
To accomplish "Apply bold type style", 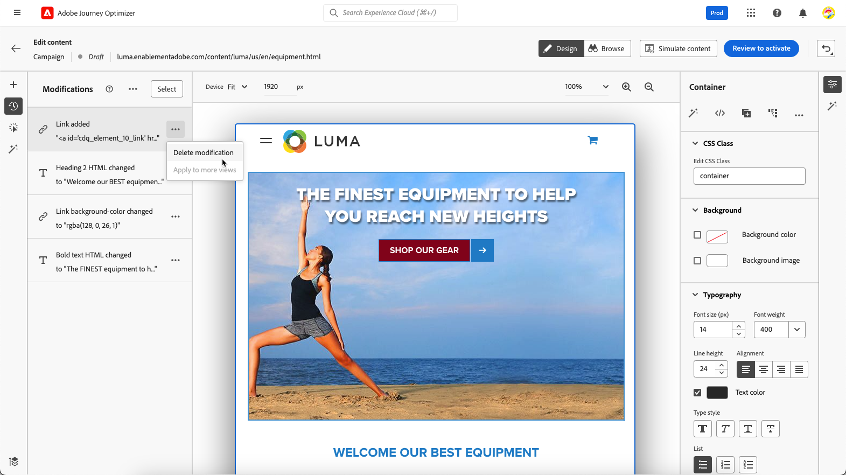I will [x=703, y=429].
